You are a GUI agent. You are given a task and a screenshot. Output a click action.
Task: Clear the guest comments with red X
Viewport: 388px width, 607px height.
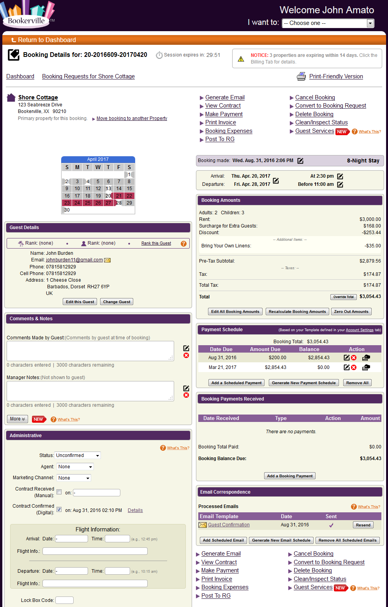click(186, 355)
